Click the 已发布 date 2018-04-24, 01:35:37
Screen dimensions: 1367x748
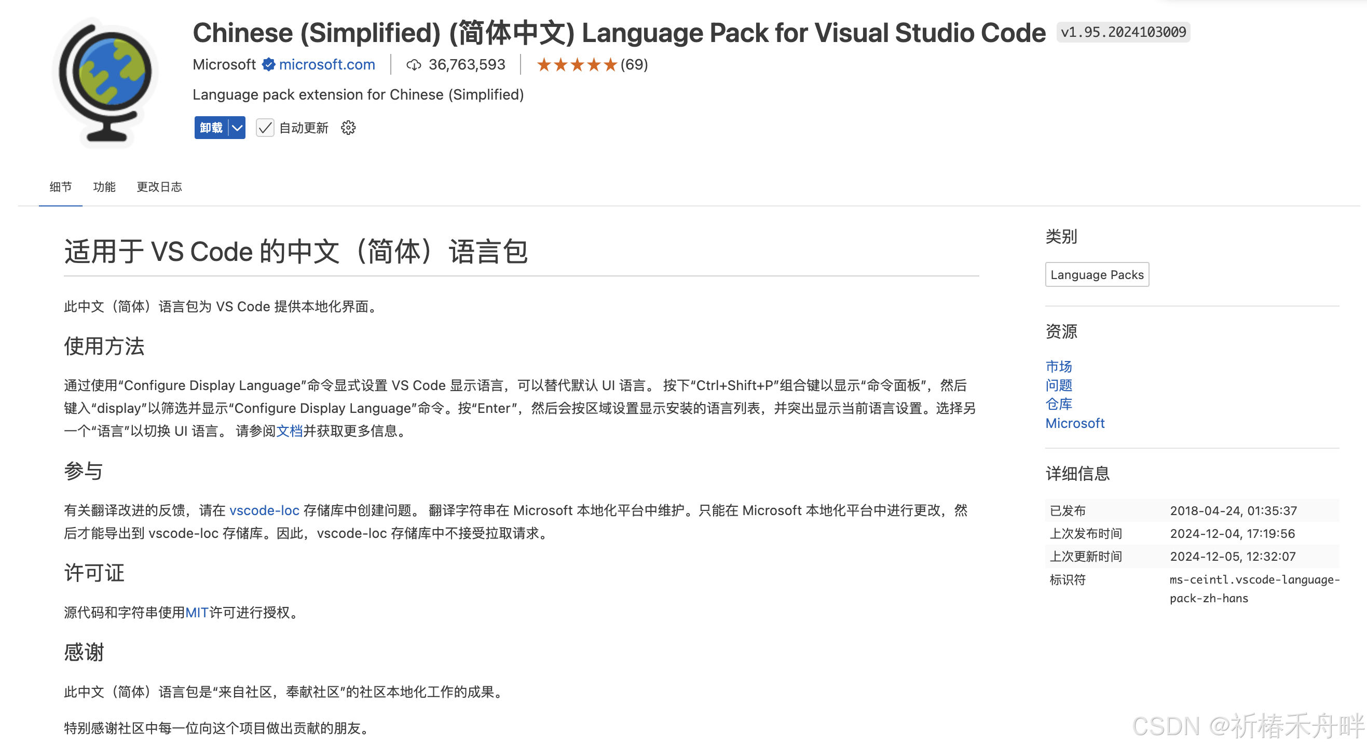[x=1233, y=511]
